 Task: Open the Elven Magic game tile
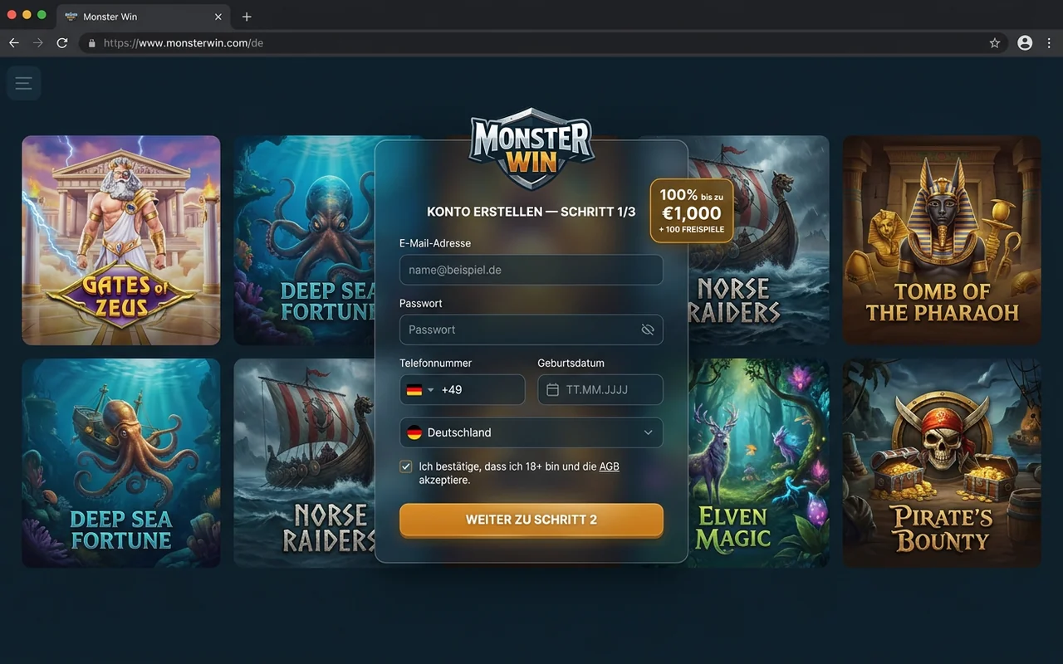click(758, 463)
